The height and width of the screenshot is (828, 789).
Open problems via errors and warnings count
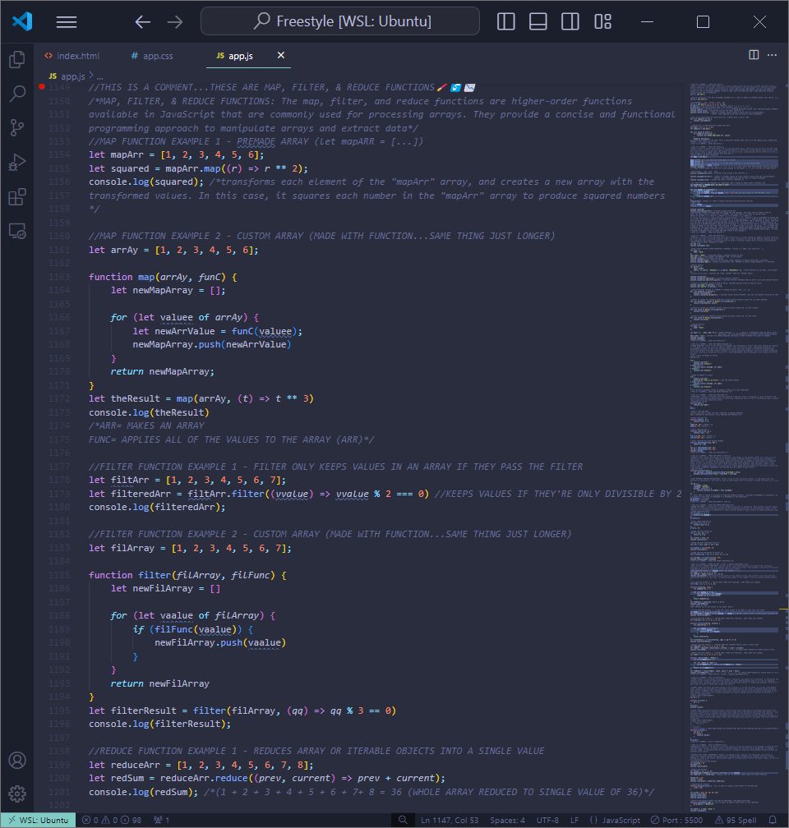(112, 820)
